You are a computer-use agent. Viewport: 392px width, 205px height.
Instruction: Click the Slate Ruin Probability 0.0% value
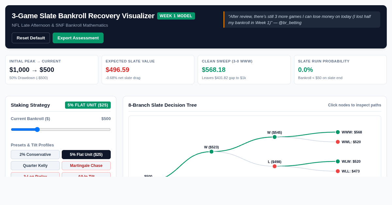(x=305, y=70)
